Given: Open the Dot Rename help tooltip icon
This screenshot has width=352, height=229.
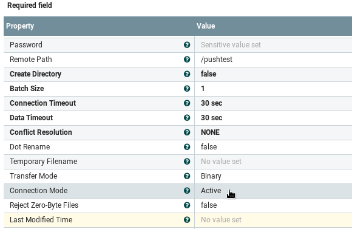Looking at the screenshot, I should [x=187, y=147].
